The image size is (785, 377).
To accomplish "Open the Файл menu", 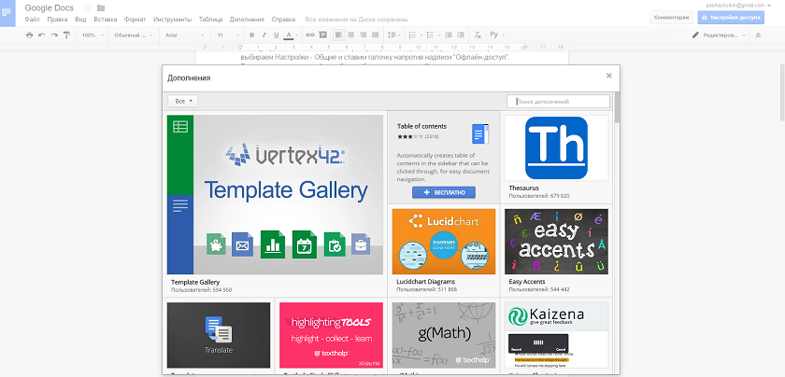I will [32, 20].
